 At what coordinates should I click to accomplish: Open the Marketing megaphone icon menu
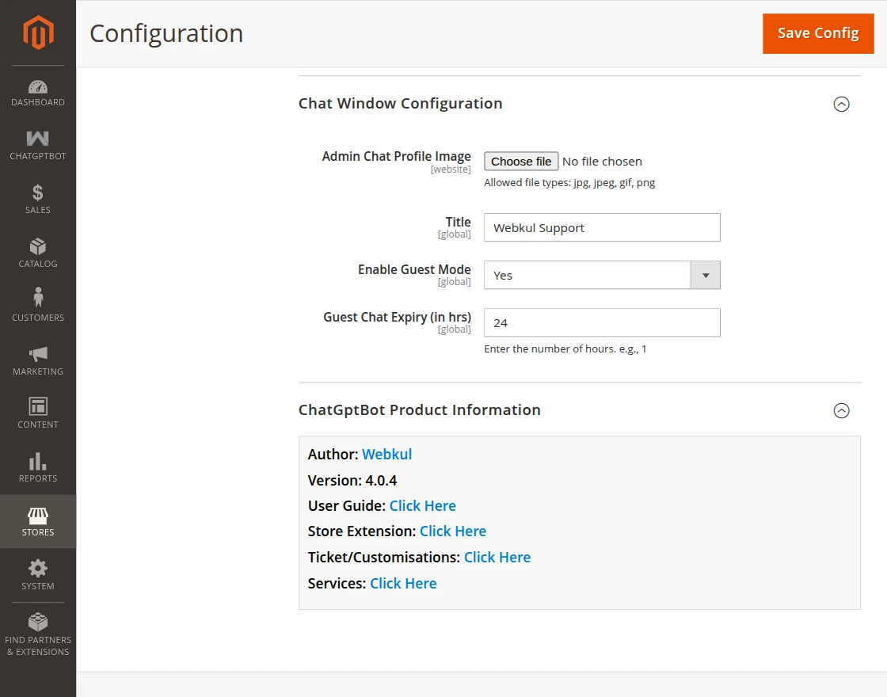38,360
